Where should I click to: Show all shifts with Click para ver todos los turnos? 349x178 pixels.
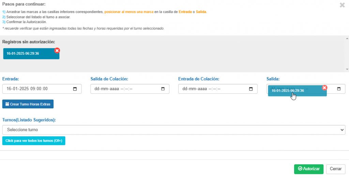point(34,141)
